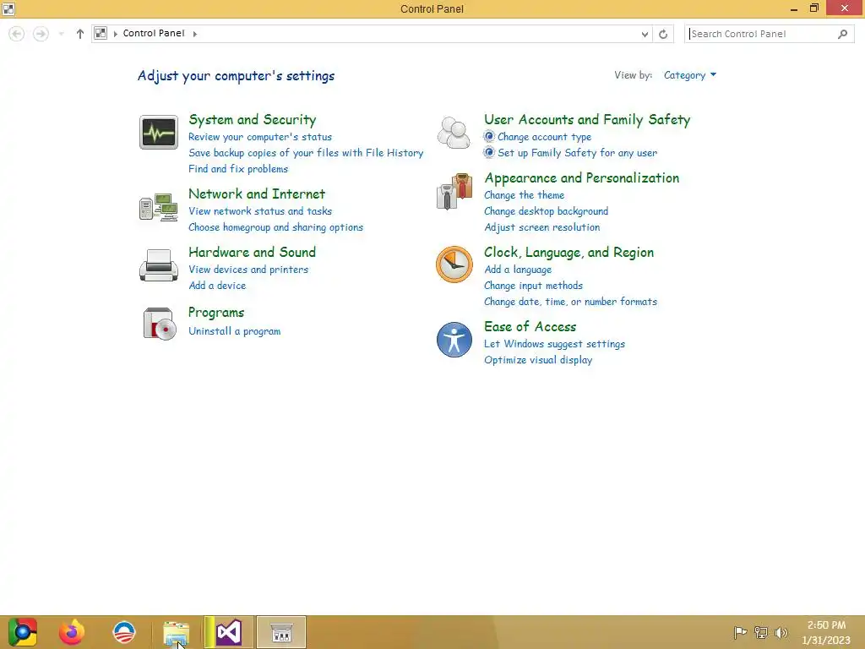Screen dimensions: 865x649
Task: Open User Accounts and Family Safety
Action: click(587, 119)
